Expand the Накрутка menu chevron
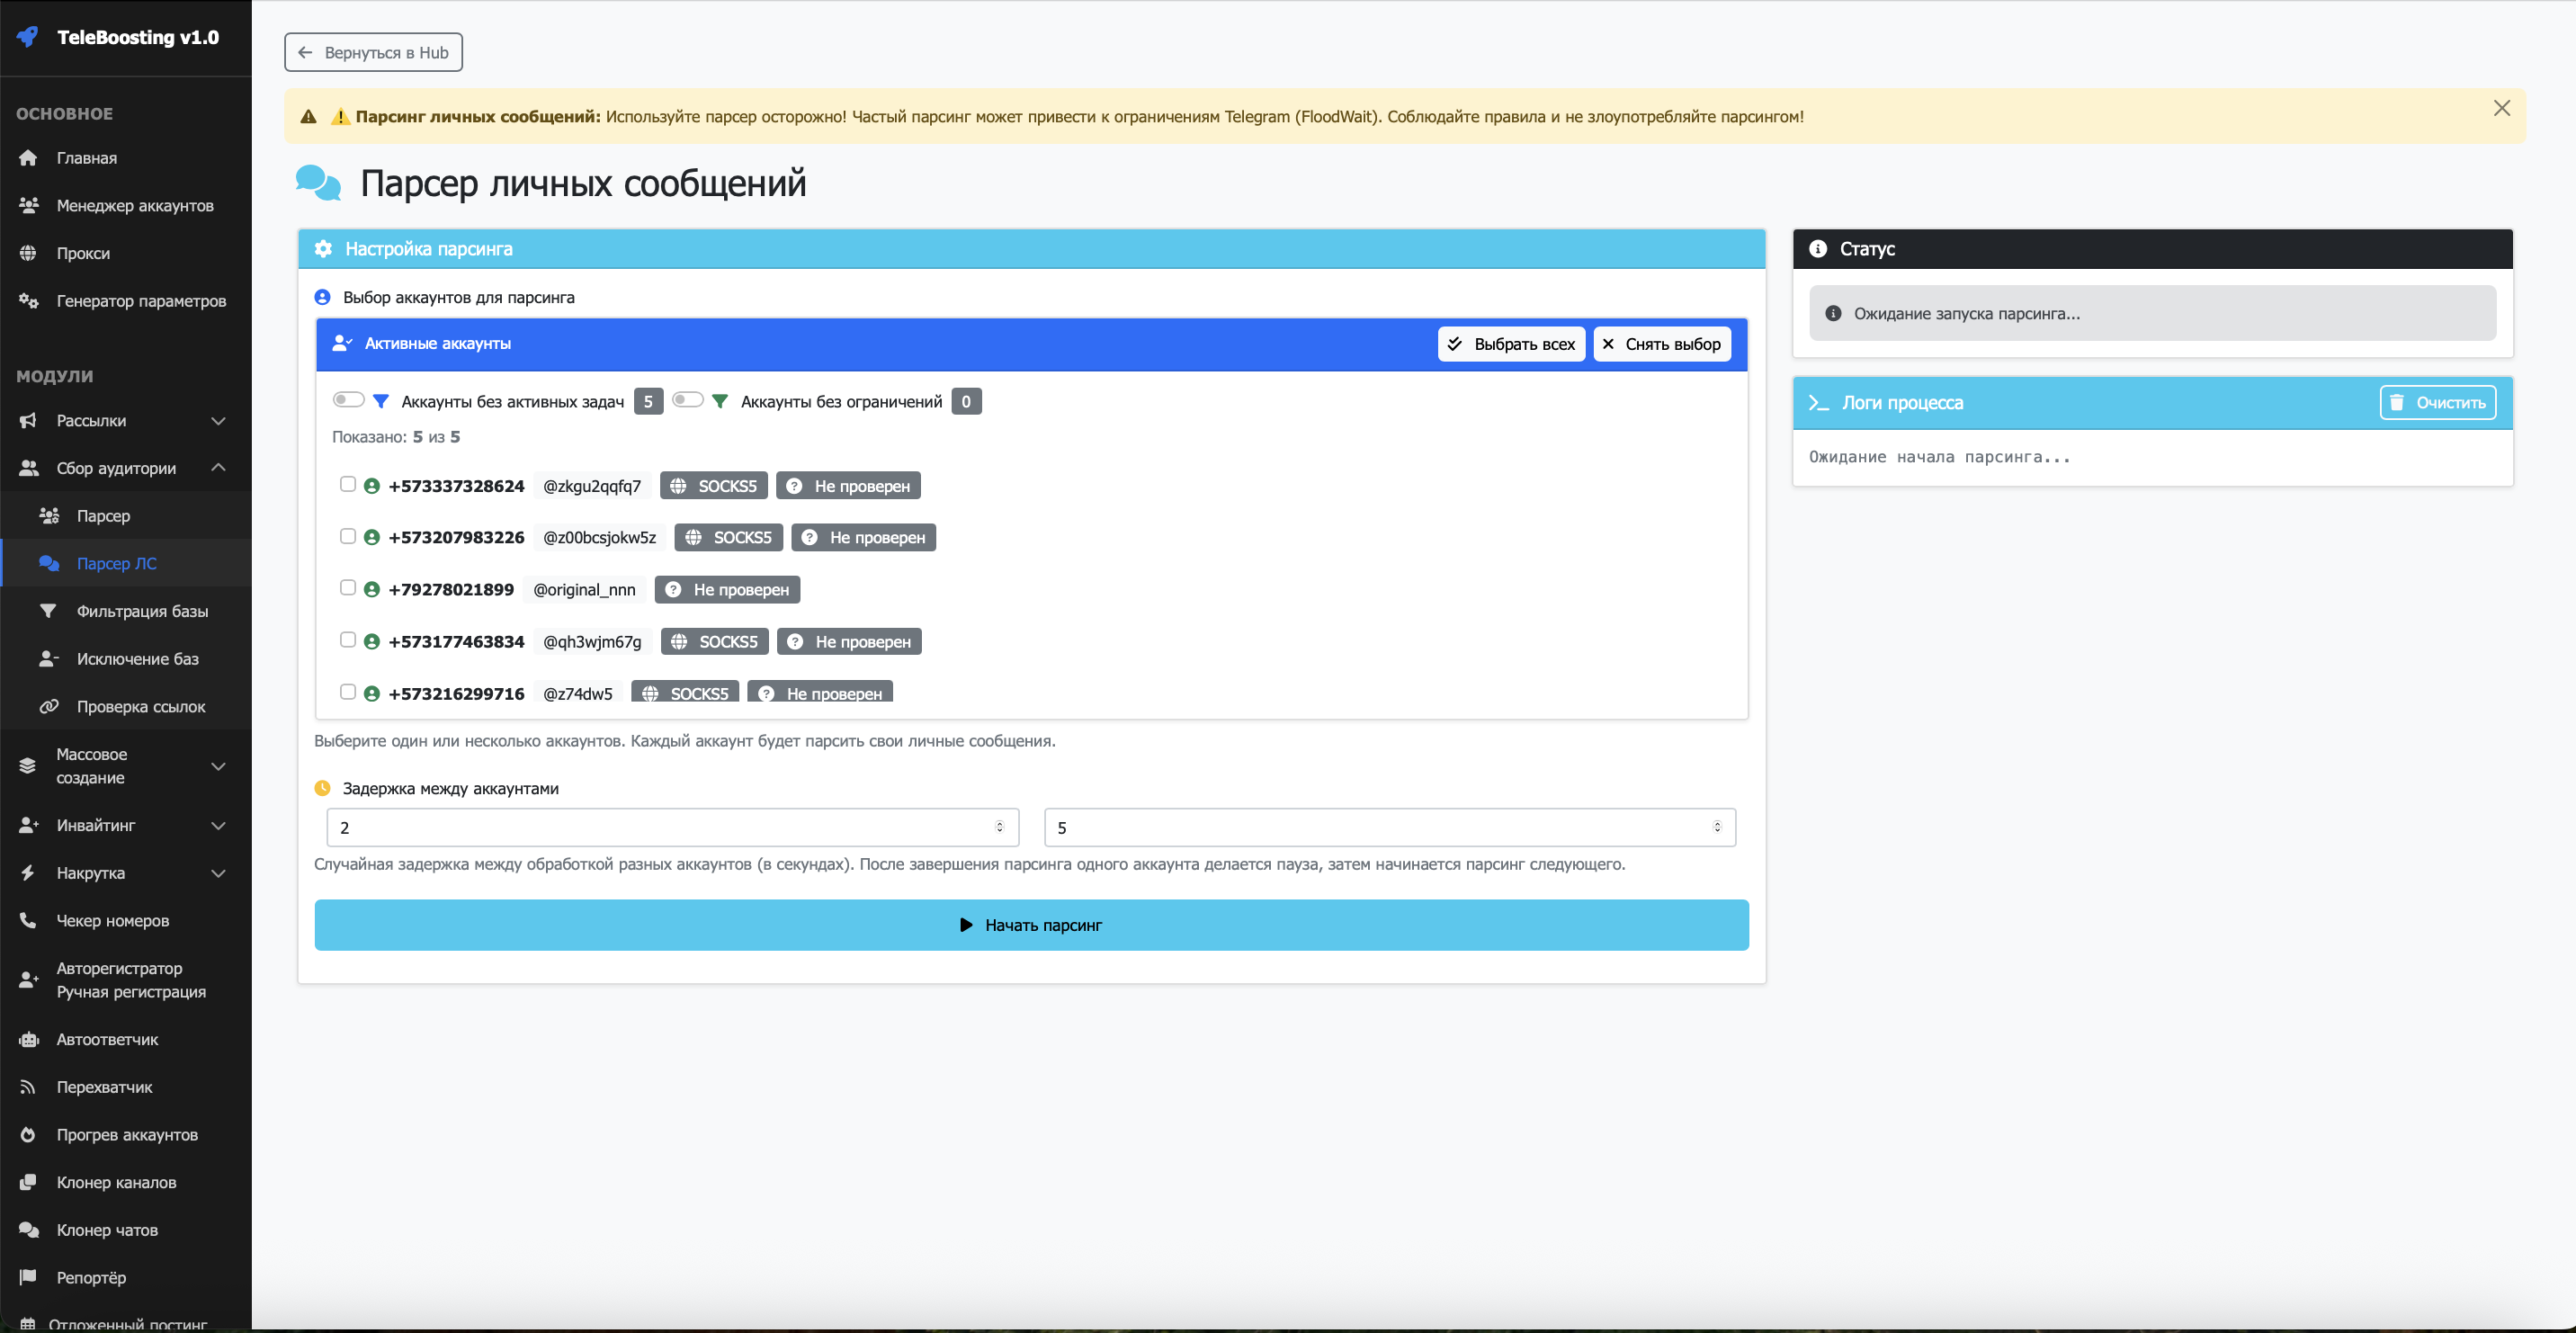This screenshot has height=1333, width=2576. [218, 873]
